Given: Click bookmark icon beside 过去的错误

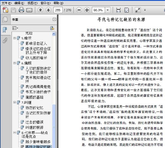Looking at the screenshot, I should coord(22,122).
